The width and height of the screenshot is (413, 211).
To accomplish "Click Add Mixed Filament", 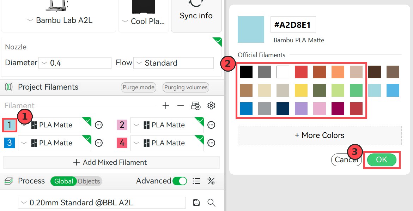I will pyautogui.click(x=111, y=162).
